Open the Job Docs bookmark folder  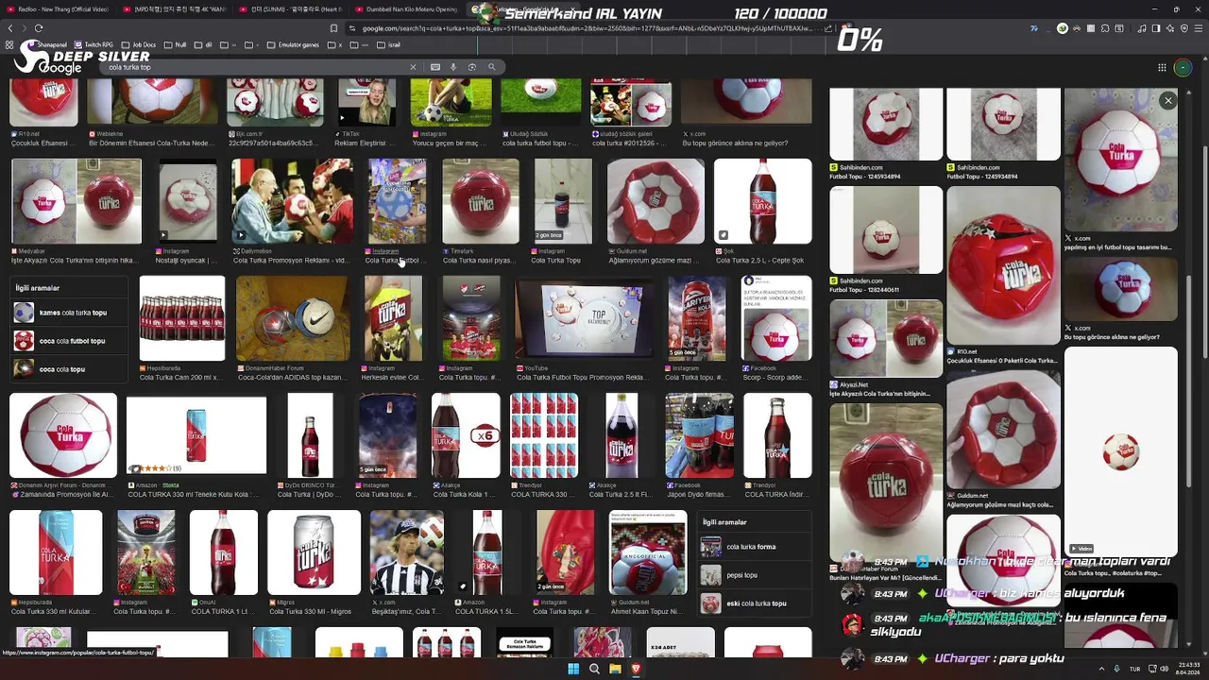[x=139, y=44]
